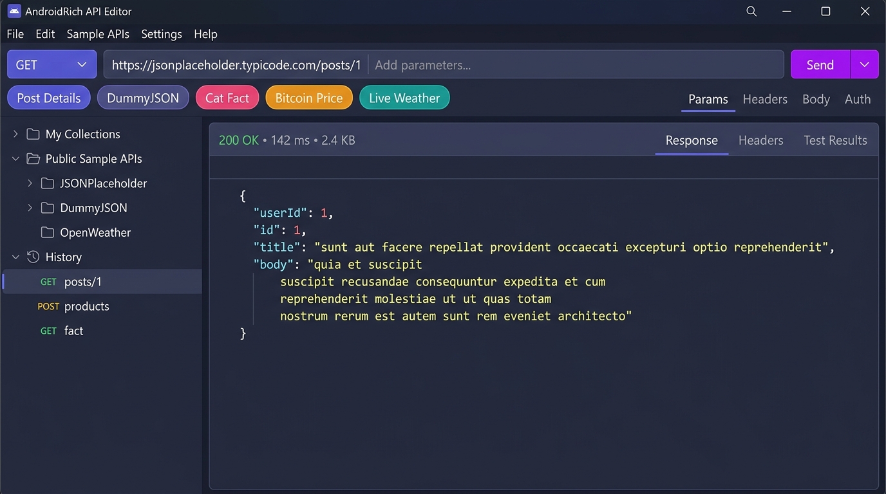Image resolution: width=886 pixels, height=494 pixels.
Task: Collapse the History section chevron
Action: [x=15, y=257]
